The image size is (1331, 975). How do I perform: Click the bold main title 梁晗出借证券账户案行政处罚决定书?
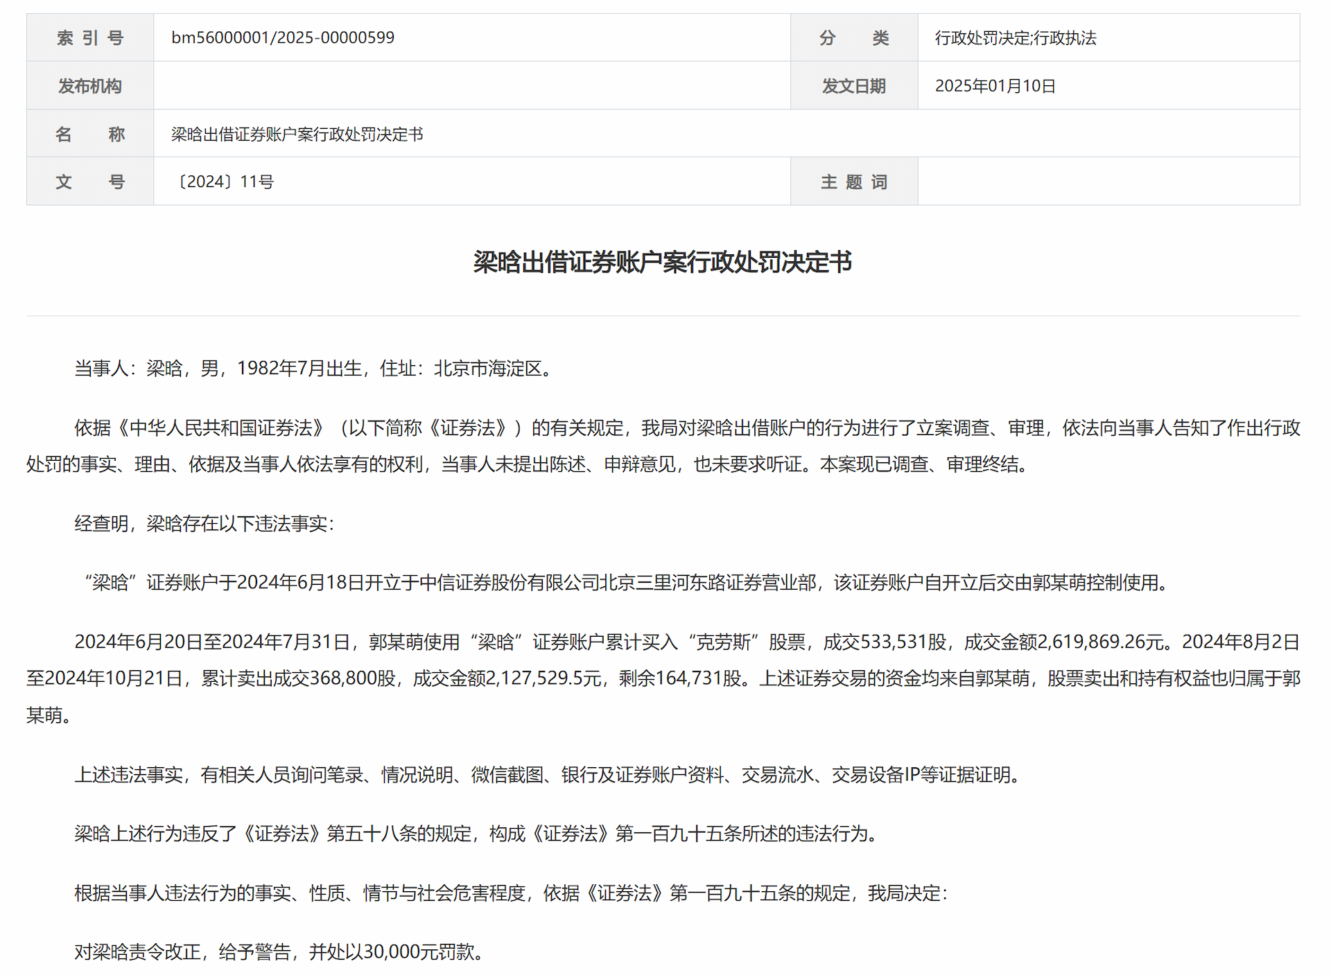[x=662, y=262]
